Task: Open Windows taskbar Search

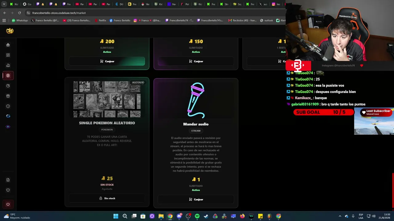Action: pos(125,216)
